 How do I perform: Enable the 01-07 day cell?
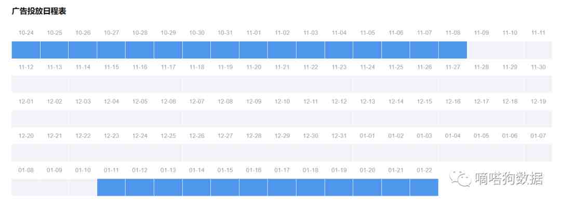(x=538, y=153)
